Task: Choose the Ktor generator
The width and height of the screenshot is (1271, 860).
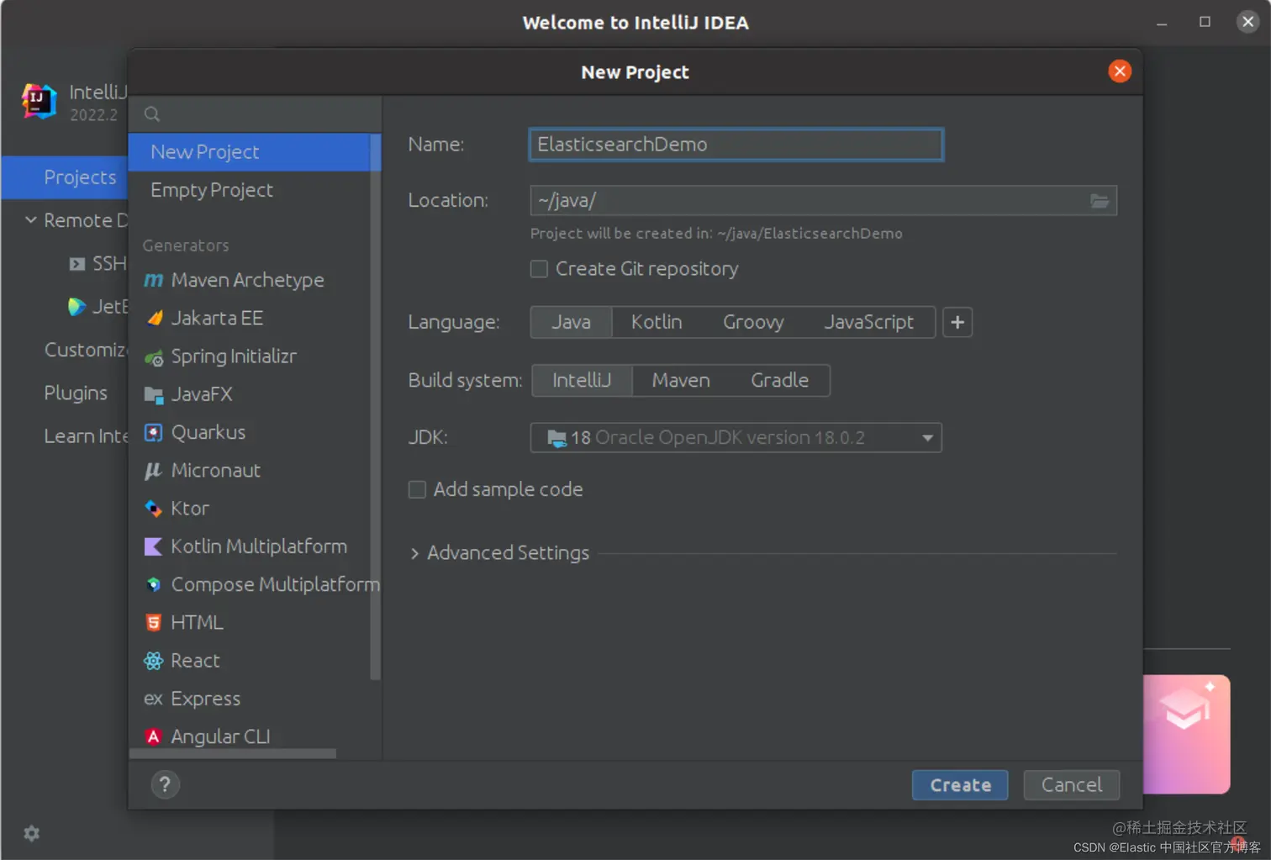Action: pos(188,508)
